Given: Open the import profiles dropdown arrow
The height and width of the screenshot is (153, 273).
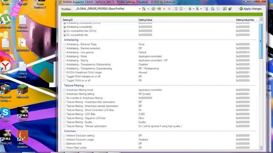Looking at the screenshot, I should pyautogui.click(x=201, y=8).
